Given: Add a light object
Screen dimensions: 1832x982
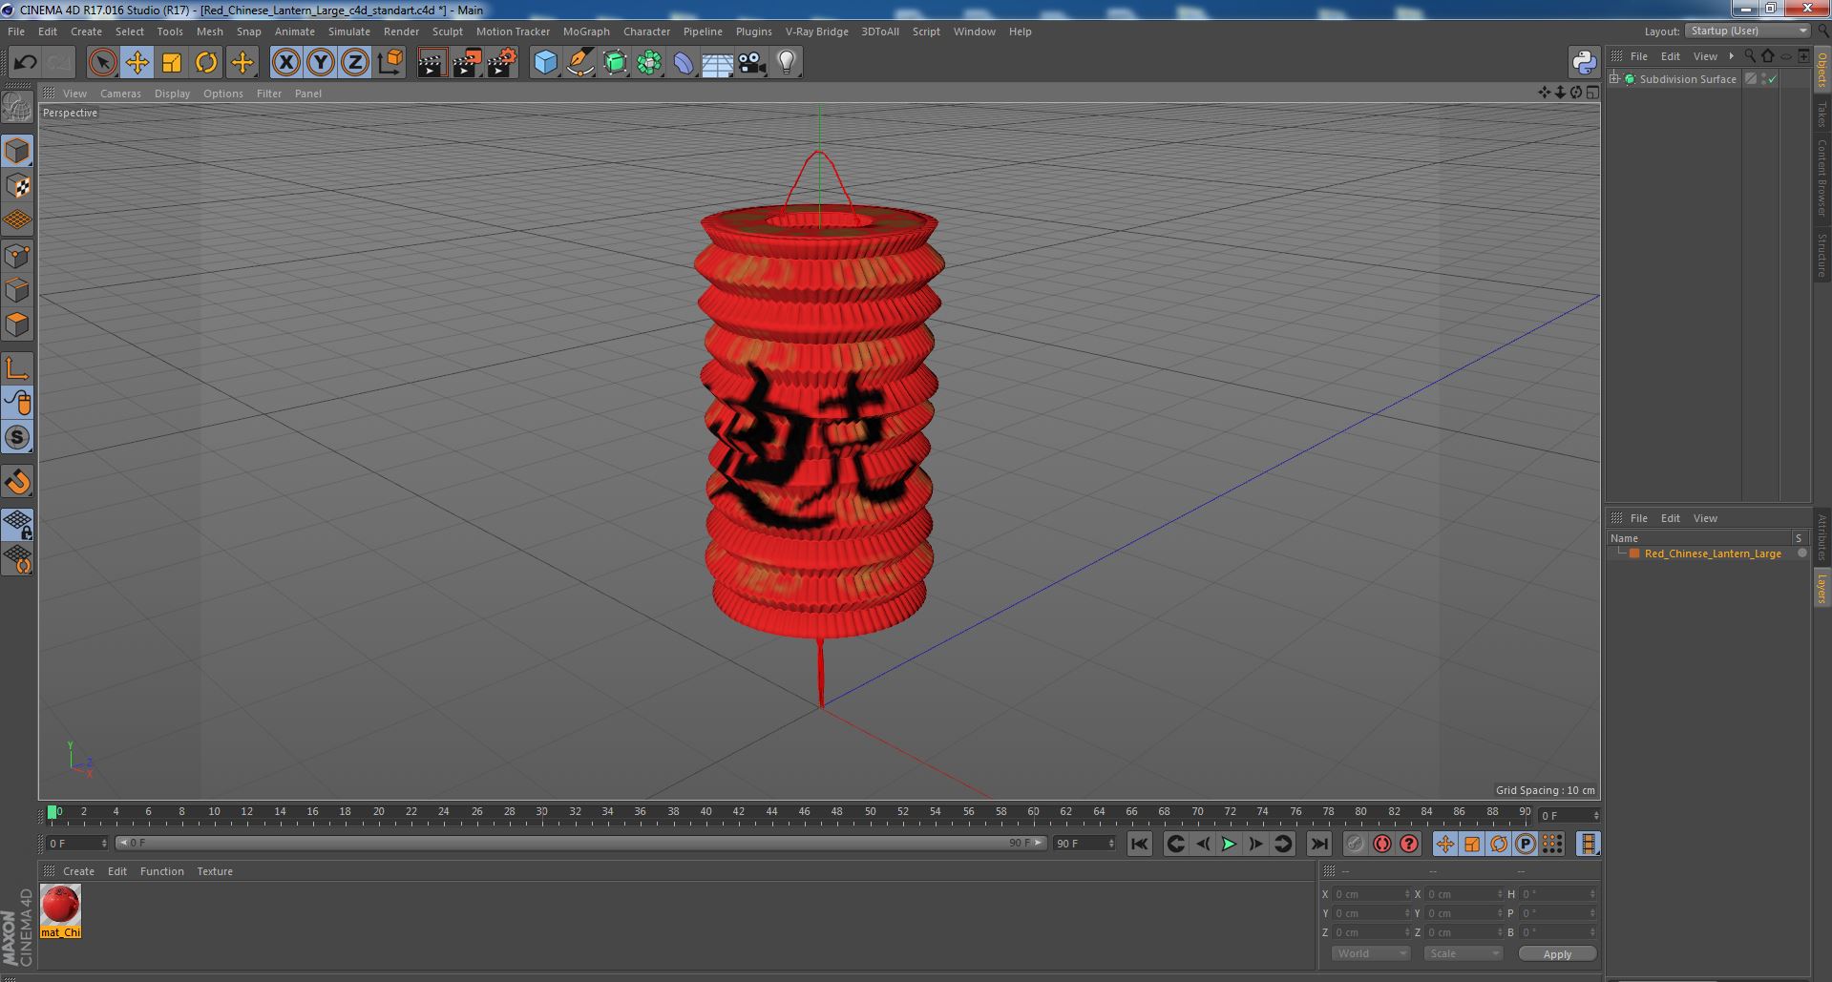Looking at the screenshot, I should point(787,63).
